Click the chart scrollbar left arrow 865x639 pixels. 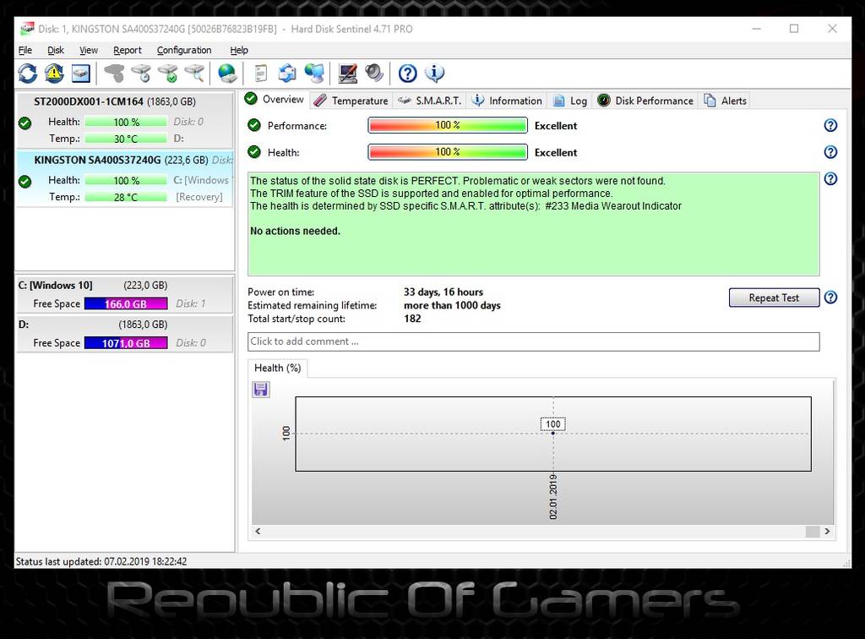(258, 532)
